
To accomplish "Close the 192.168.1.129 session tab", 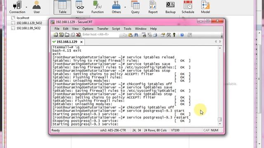I will [x=82, y=42].
